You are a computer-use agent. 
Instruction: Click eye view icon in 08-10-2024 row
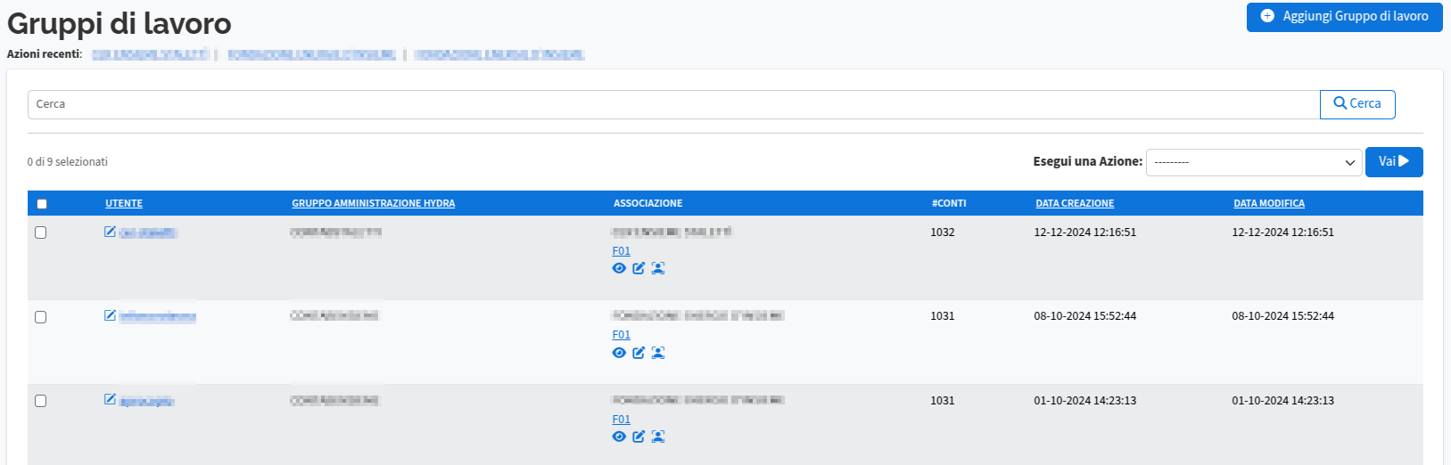click(x=619, y=353)
